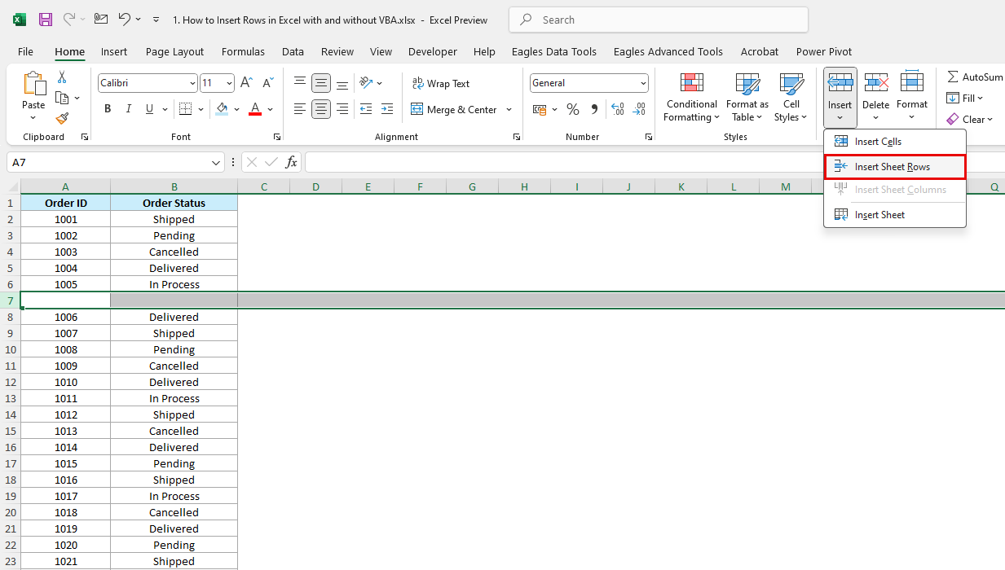Open the Power Pivot tab
Image resolution: width=1005 pixels, height=570 pixels.
coord(824,51)
